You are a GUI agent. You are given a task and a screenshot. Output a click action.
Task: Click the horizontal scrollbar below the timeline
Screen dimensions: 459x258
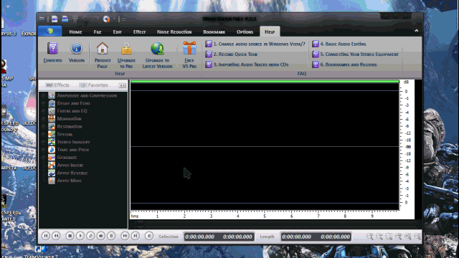275,224
